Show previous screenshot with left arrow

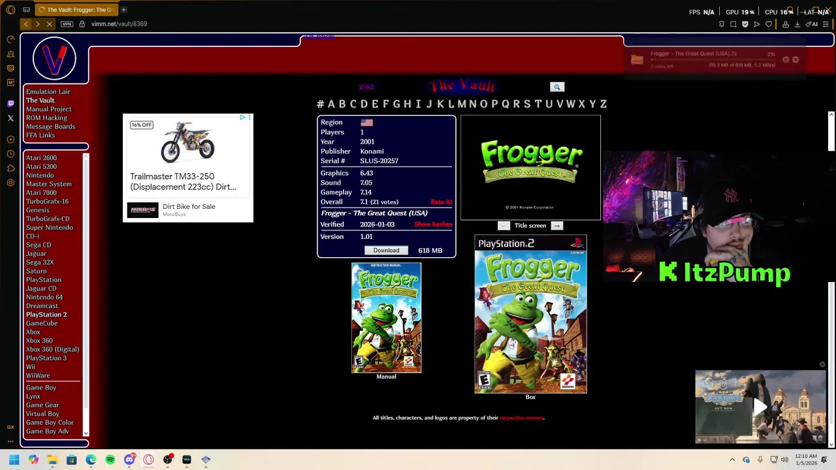point(504,226)
